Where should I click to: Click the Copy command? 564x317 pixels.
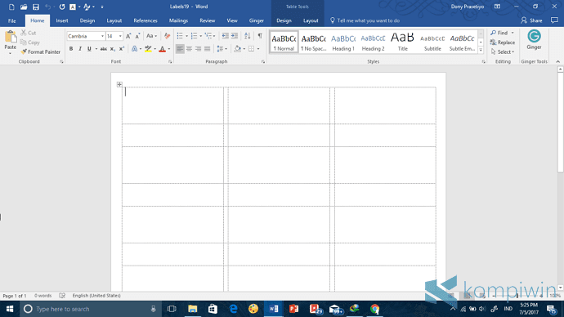(30, 42)
